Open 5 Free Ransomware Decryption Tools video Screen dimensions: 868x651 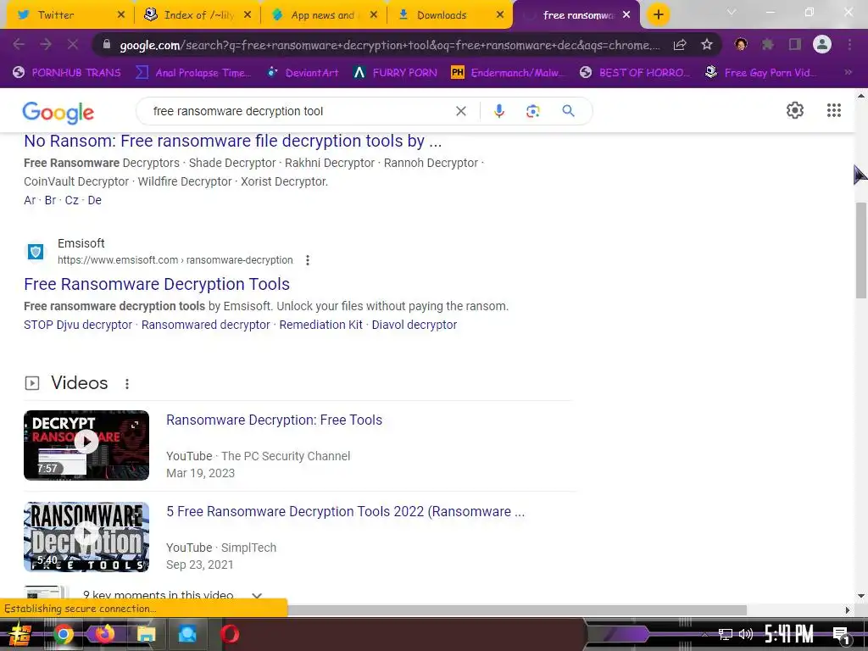pos(346,512)
